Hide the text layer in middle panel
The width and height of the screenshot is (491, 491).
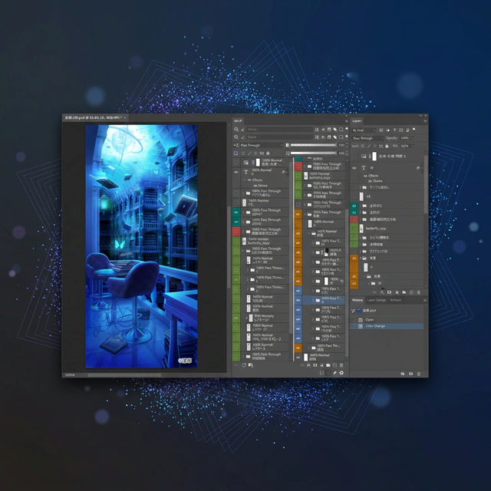click(x=236, y=172)
